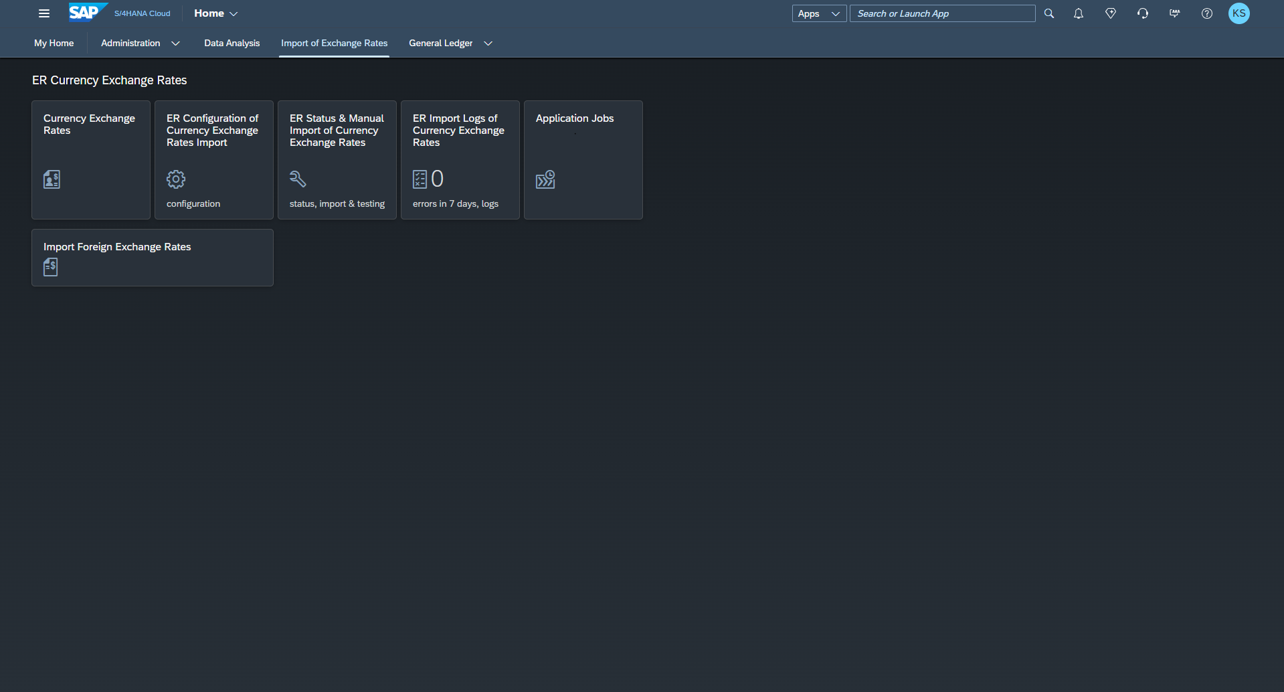
Task: Click the diamond Joule assistant icon
Action: pyautogui.click(x=1110, y=13)
